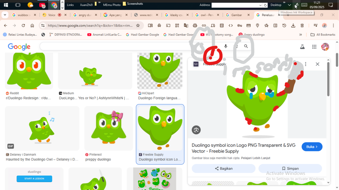Open media controls music-list icon
Screen dimensions: 339x190
(x=315, y=26)
